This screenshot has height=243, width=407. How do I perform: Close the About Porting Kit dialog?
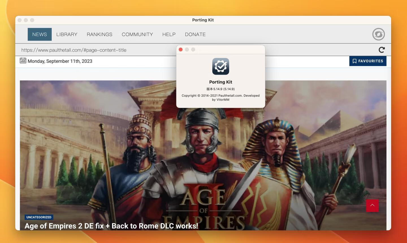[x=181, y=50]
